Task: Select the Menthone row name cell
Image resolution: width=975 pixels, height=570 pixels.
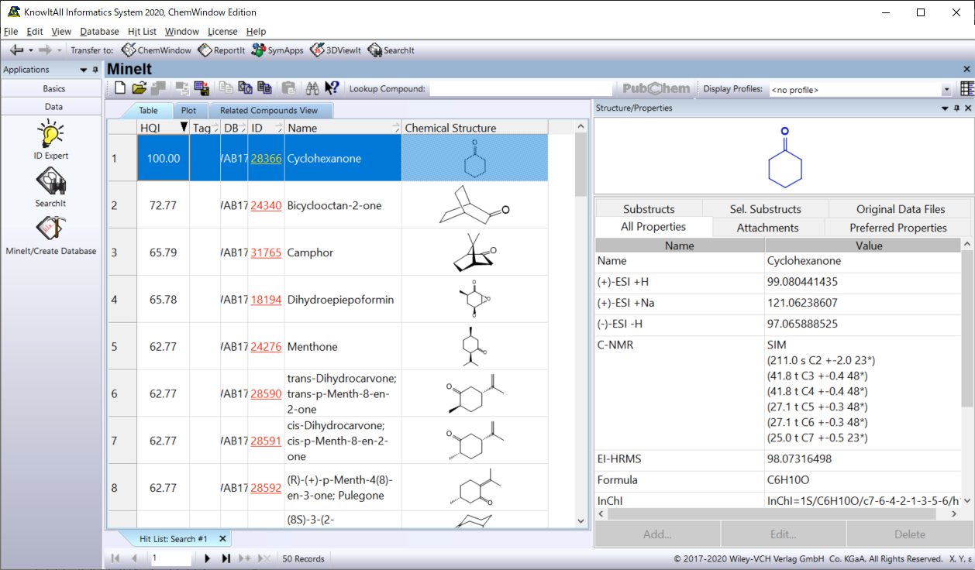Action: (x=343, y=347)
